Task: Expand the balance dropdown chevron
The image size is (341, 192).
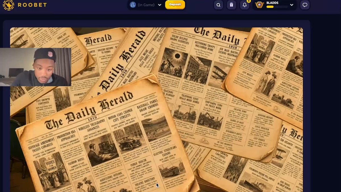Action: click(159, 5)
